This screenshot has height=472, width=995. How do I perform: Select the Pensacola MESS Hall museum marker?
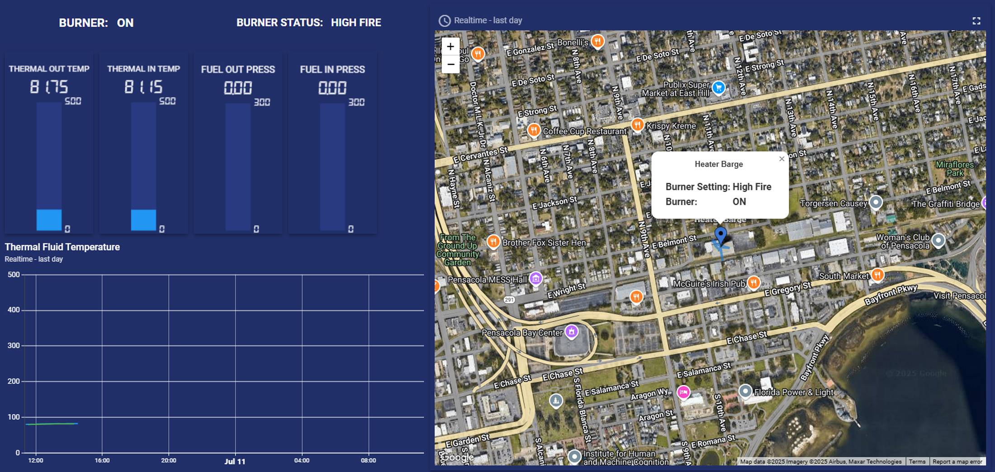(x=535, y=278)
